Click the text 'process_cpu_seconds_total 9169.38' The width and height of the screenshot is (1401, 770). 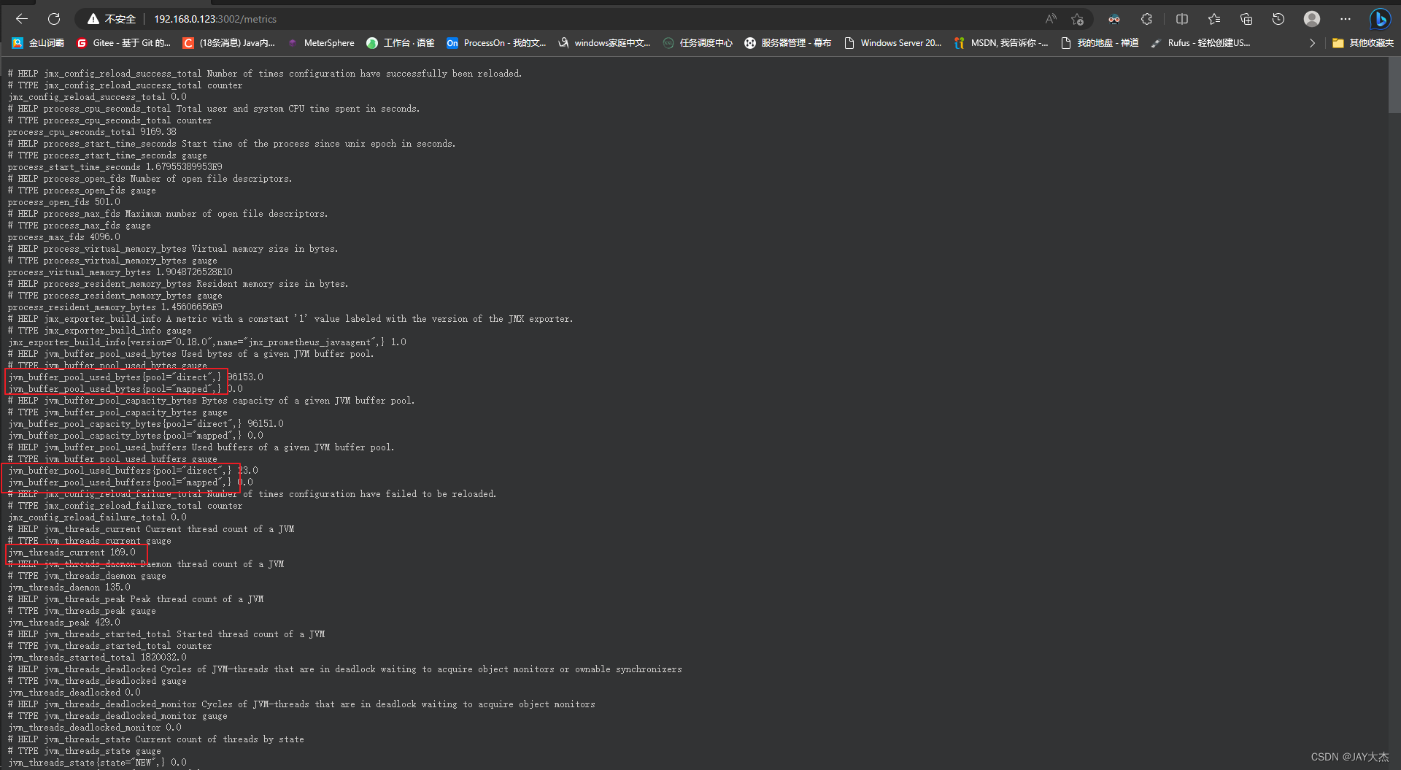click(92, 132)
